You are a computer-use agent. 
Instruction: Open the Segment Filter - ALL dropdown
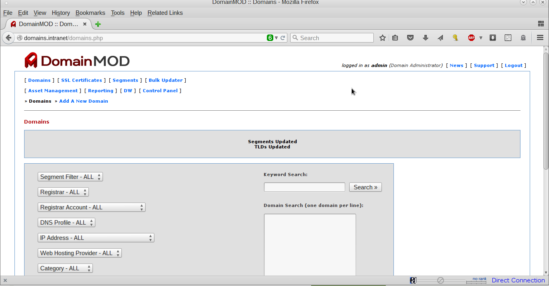tap(70, 177)
